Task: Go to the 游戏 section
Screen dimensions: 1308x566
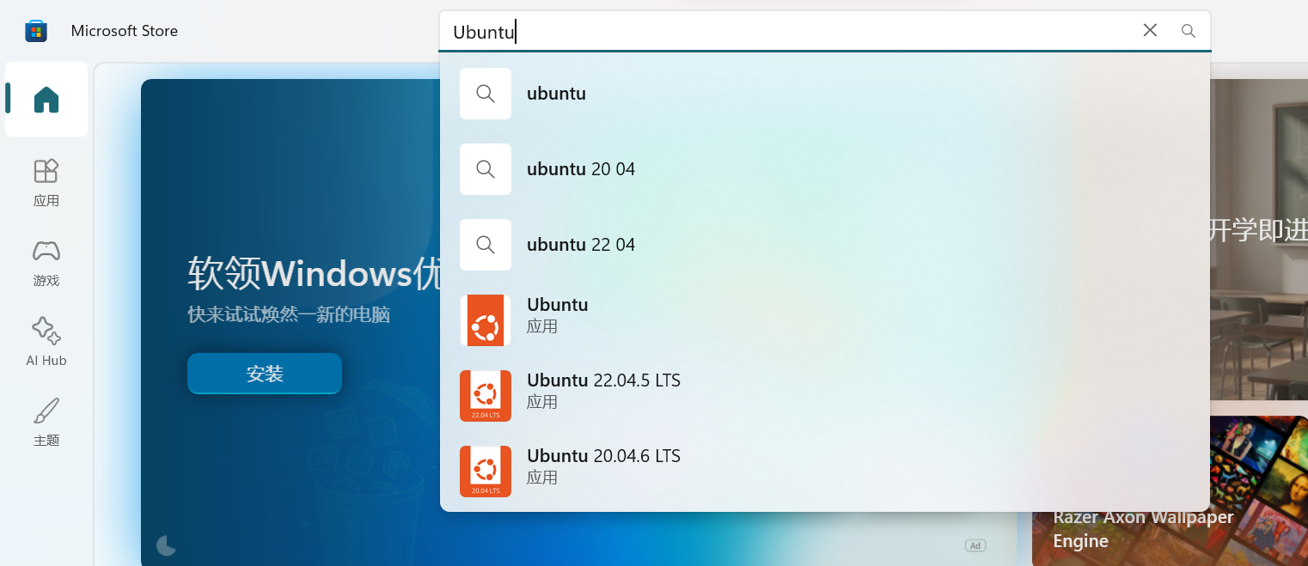Action: pos(46,263)
